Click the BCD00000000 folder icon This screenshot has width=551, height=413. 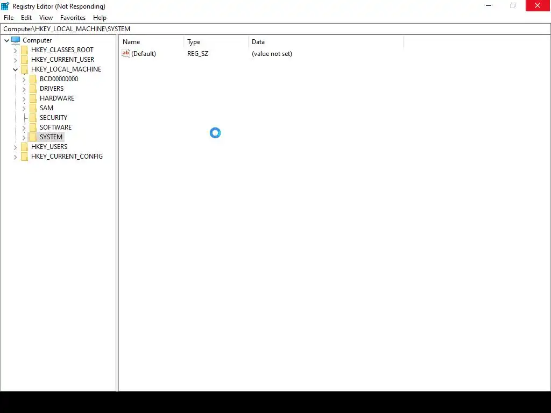point(33,79)
